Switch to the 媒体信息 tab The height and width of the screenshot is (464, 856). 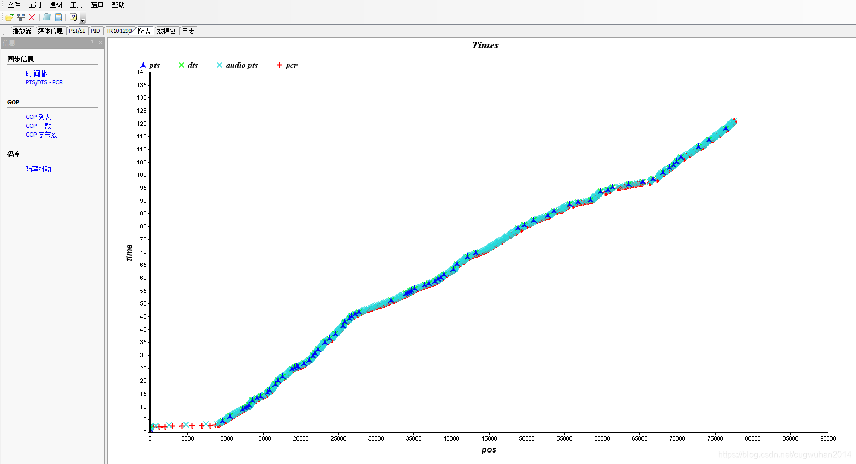pyautogui.click(x=50, y=31)
